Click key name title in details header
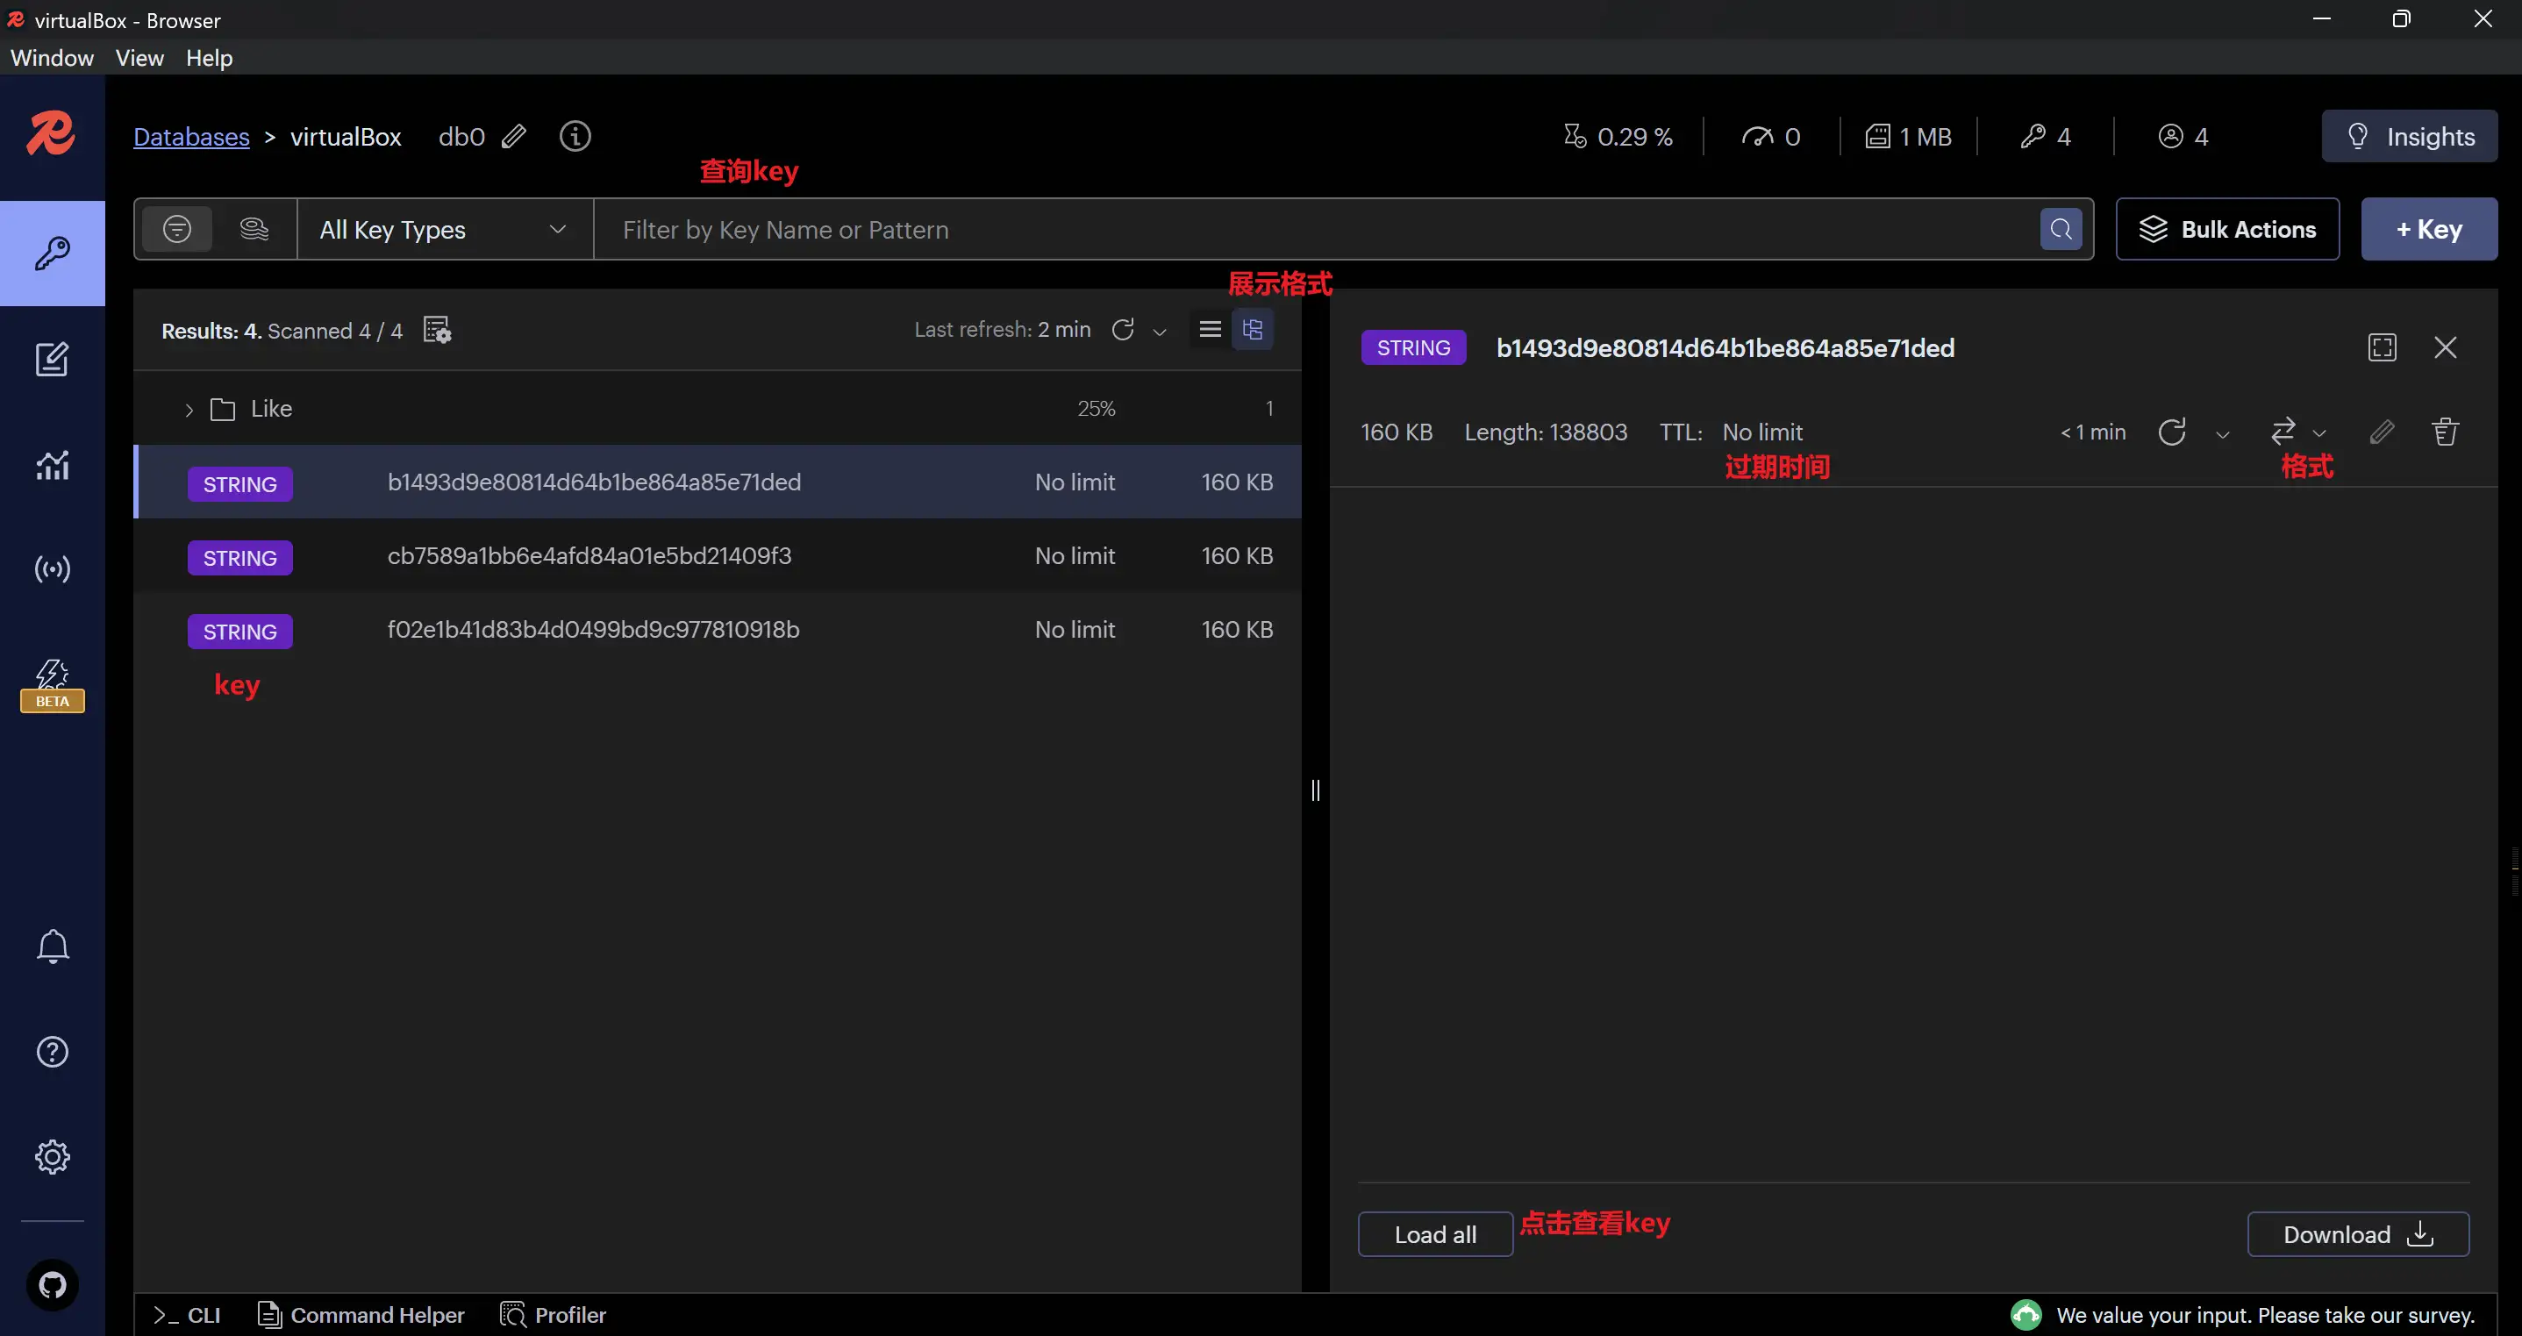 click(1725, 347)
